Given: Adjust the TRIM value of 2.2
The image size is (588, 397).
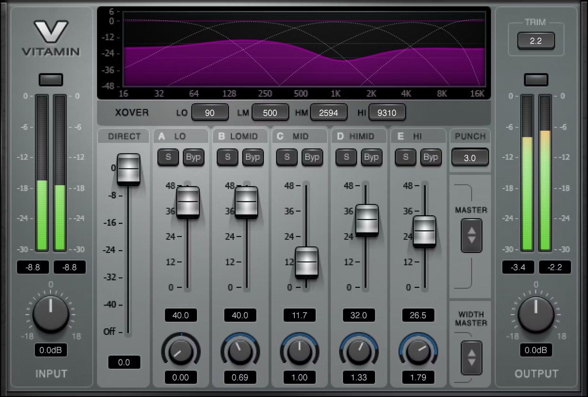Looking at the screenshot, I should pyautogui.click(x=536, y=40).
